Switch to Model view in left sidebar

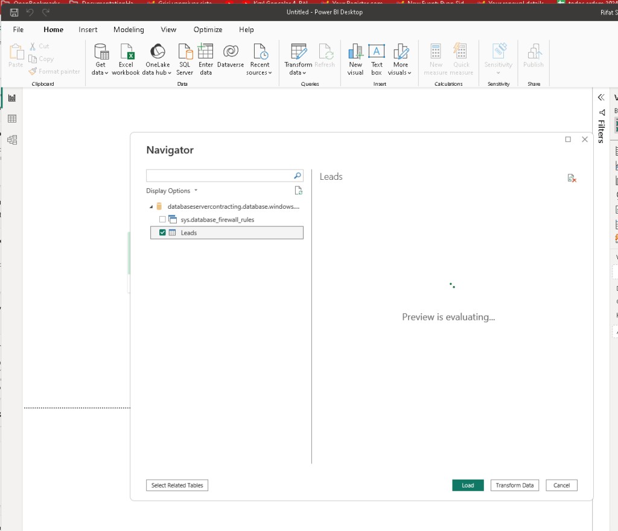[x=12, y=140]
